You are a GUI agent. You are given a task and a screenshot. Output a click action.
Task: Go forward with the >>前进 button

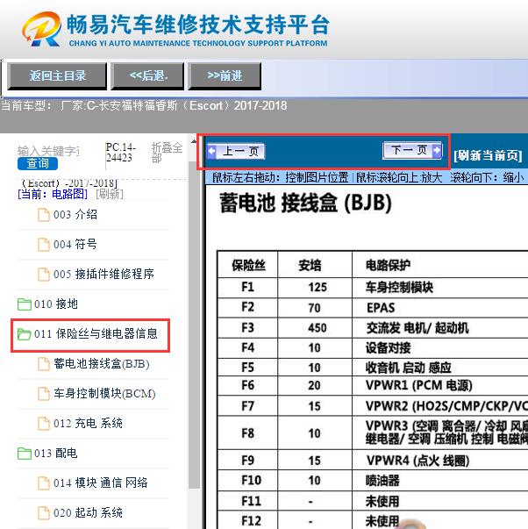tap(225, 76)
